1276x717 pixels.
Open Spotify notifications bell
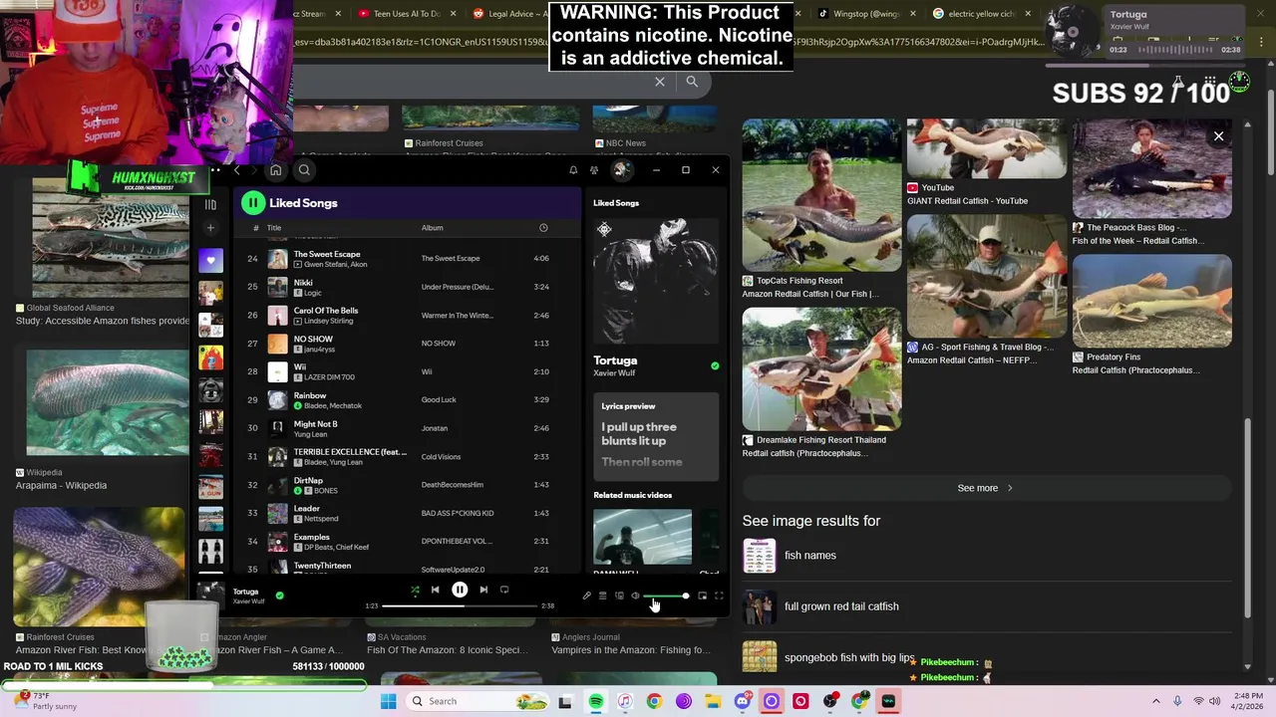[573, 170]
